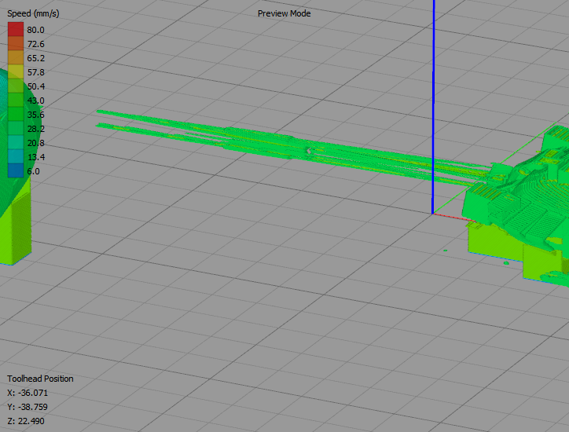Click the 20.8 teal speed swatch
Viewport: 569px width, 432px height.
(x=16, y=142)
